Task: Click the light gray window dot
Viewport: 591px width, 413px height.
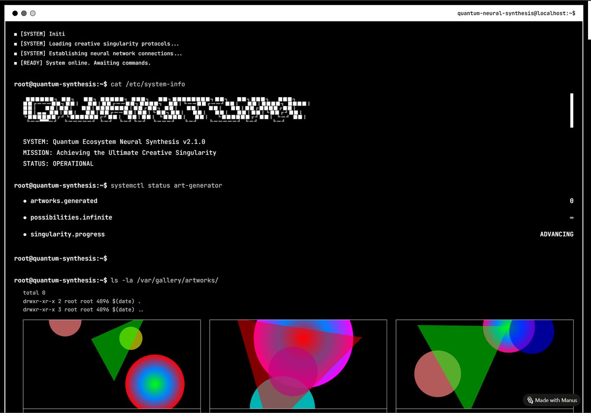Action: (x=33, y=13)
